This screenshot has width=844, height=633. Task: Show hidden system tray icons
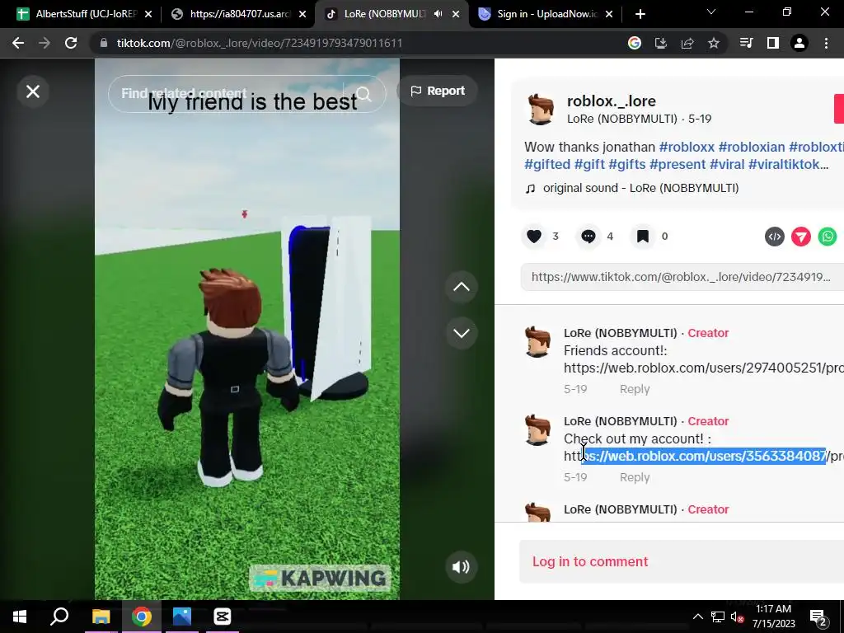coord(697,617)
